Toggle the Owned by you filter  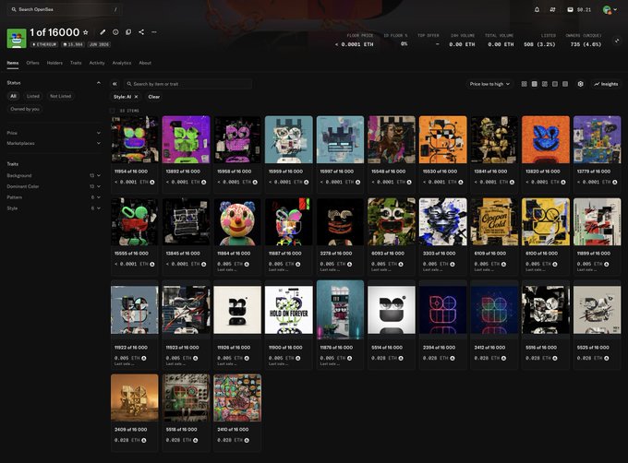click(25, 109)
